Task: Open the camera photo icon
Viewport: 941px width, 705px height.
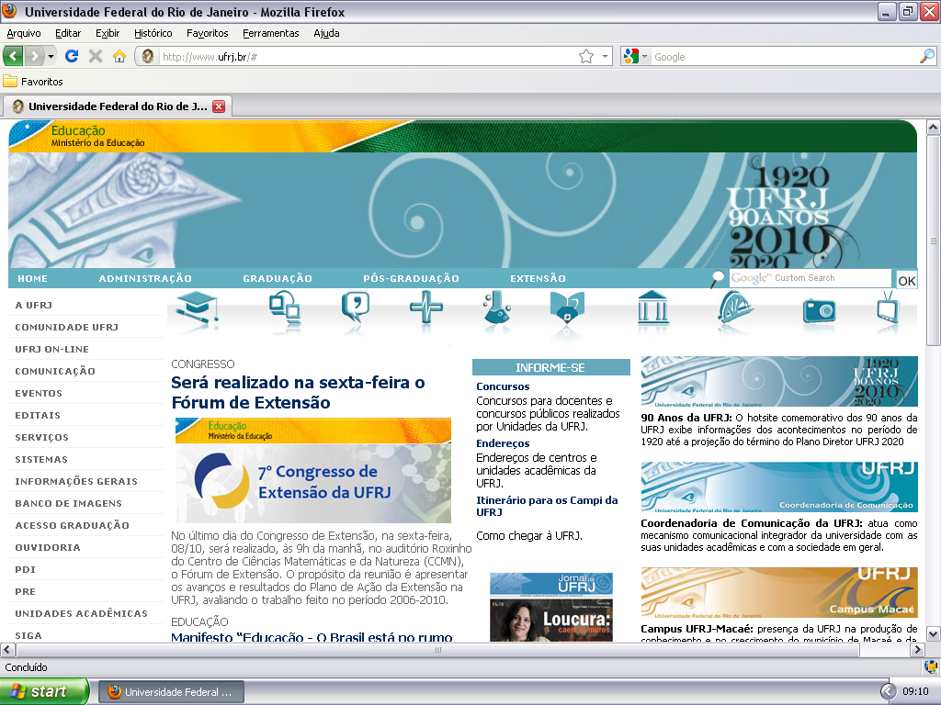Action: 819,309
